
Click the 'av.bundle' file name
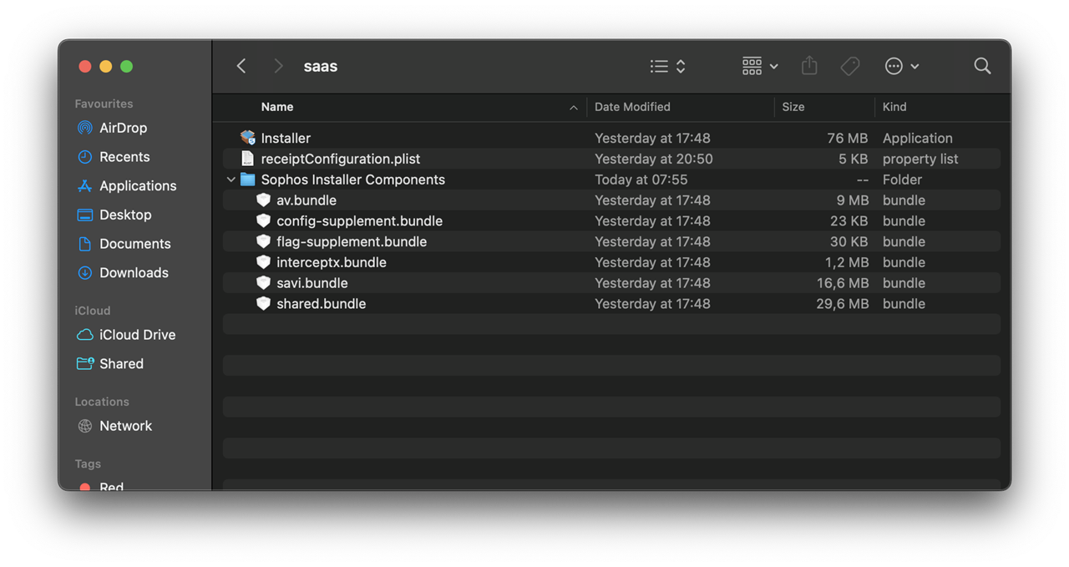click(x=307, y=200)
